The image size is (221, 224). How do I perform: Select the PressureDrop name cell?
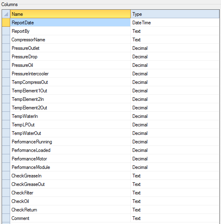(x=70, y=57)
